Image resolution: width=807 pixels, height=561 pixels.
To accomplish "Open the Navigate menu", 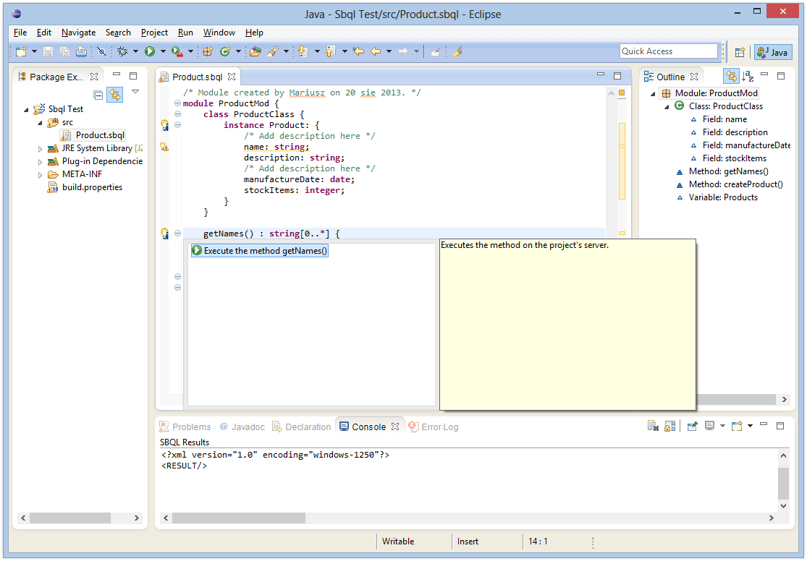I will 78,33.
